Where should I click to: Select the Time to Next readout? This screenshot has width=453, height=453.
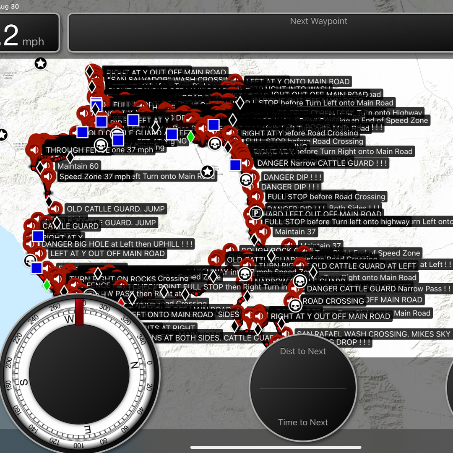(303, 422)
